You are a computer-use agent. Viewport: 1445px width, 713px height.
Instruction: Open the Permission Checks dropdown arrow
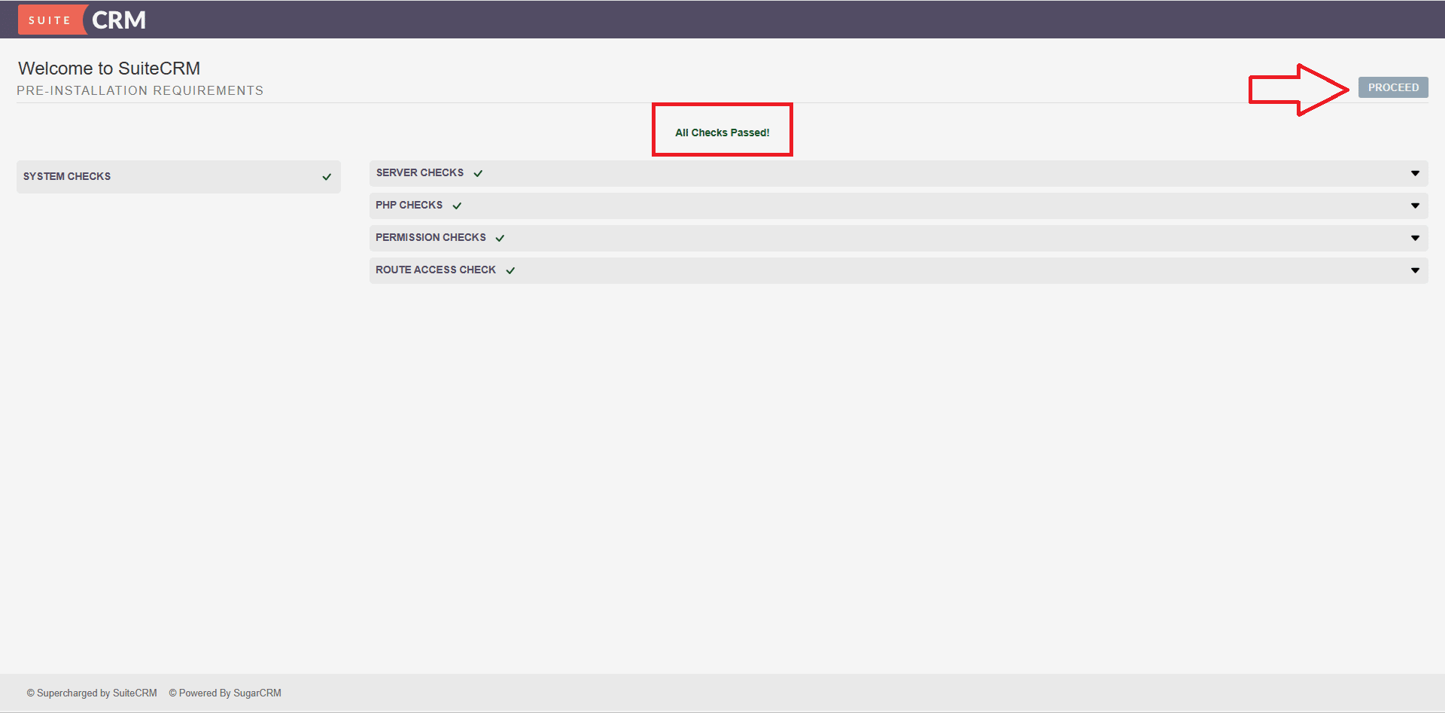click(x=1415, y=238)
